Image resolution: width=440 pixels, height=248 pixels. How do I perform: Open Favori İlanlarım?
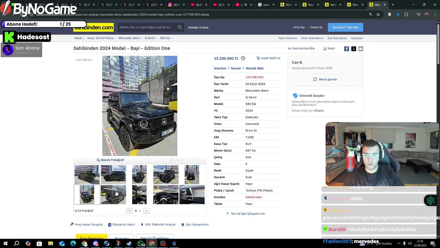(288, 38)
